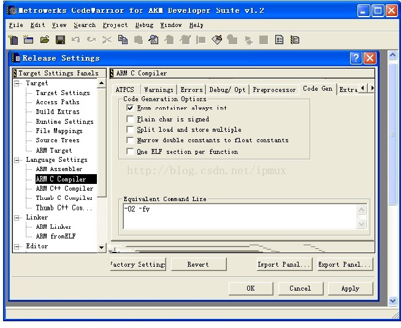The image size is (401, 328).
Task: Collapse the Language Settings tree node
Action: pos(17,160)
